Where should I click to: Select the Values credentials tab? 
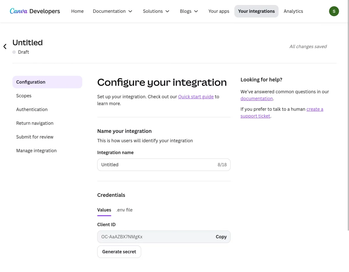104,210
